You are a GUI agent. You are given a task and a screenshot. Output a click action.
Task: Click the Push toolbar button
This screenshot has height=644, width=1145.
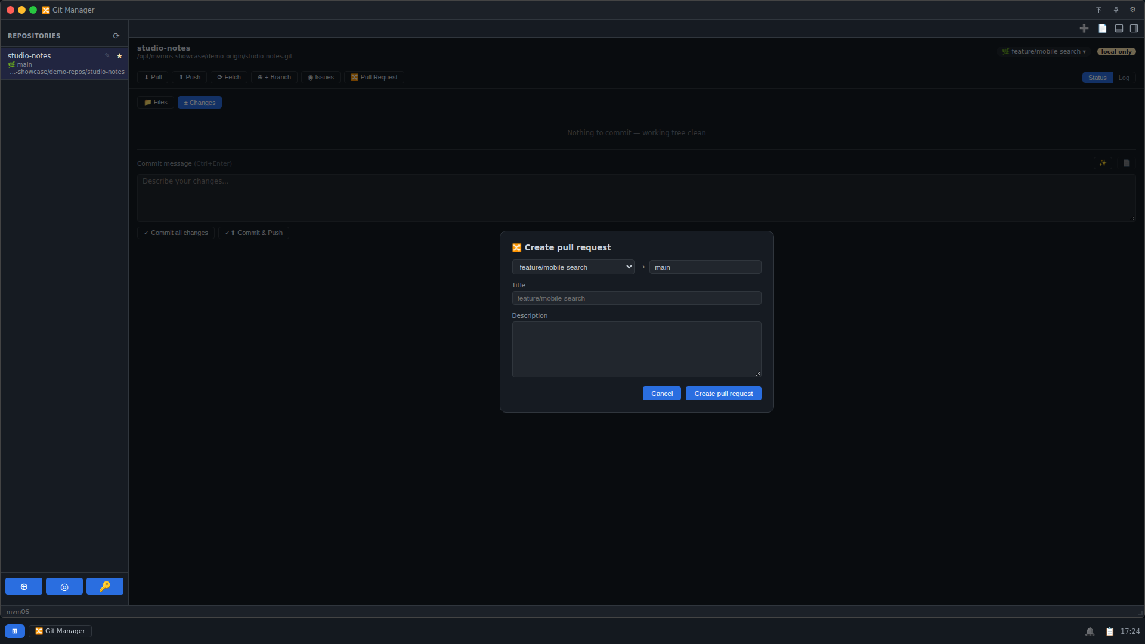point(190,77)
